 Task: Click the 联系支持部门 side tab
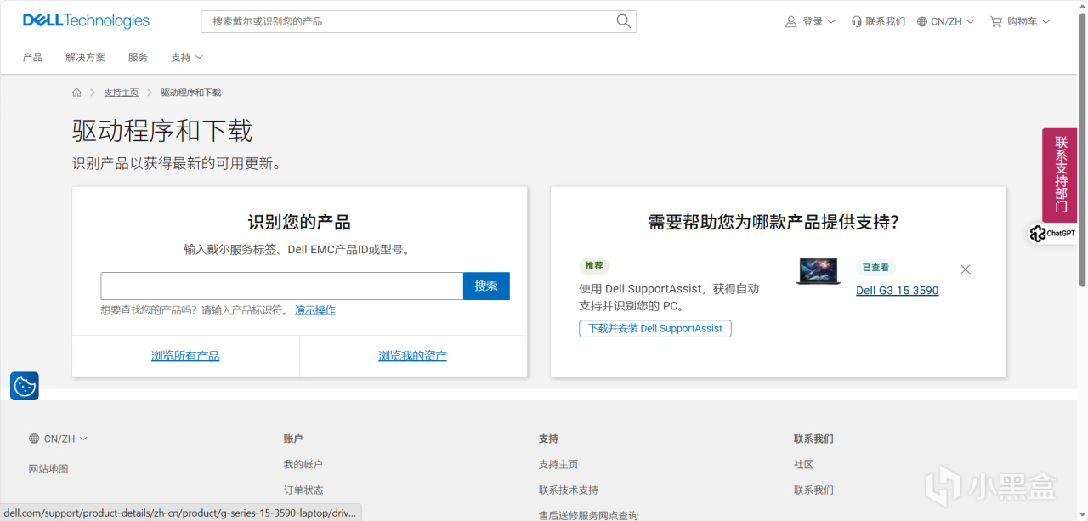pos(1060,175)
